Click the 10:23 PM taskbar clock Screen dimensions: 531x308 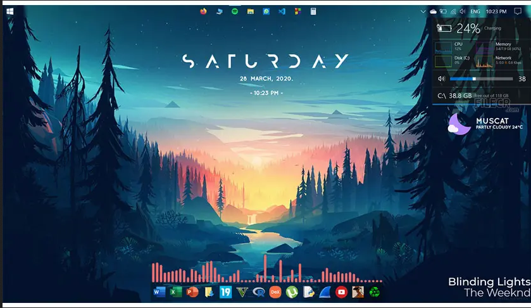click(x=497, y=11)
